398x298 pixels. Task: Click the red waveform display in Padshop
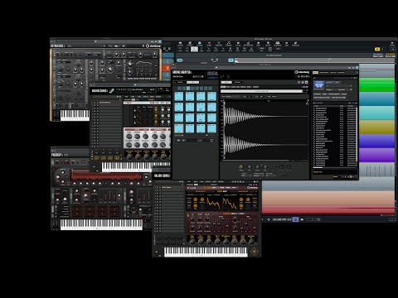coord(106,174)
